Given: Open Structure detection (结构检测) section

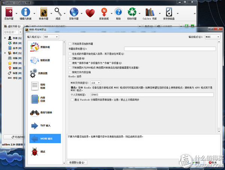Looking at the screenshot, I should pos(45,86).
